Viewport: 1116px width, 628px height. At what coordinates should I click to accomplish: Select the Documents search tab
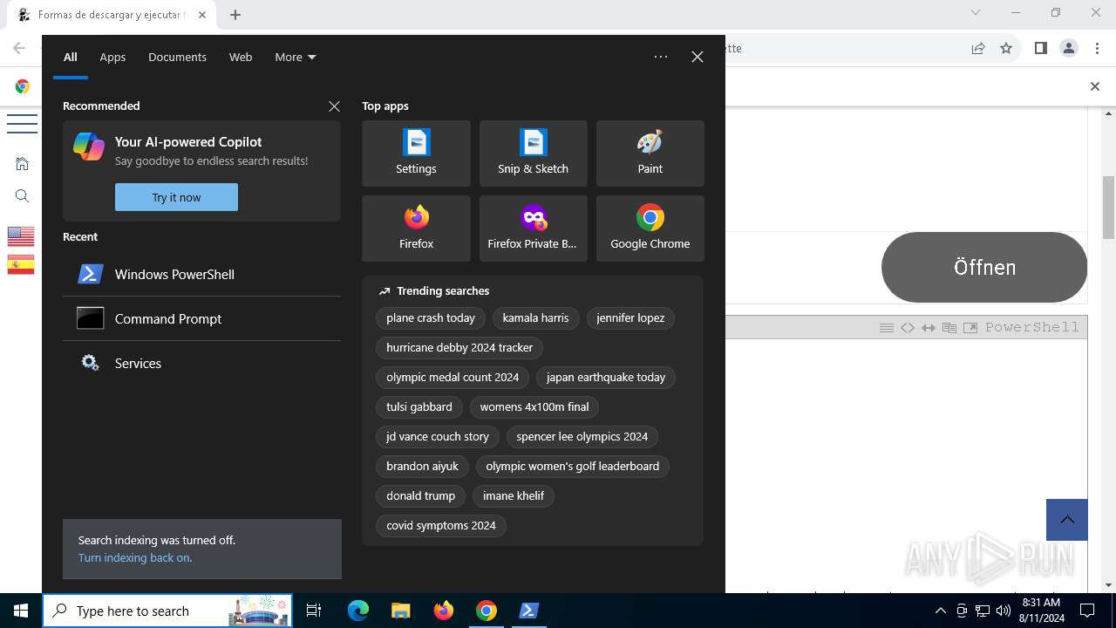coord(177,57)
